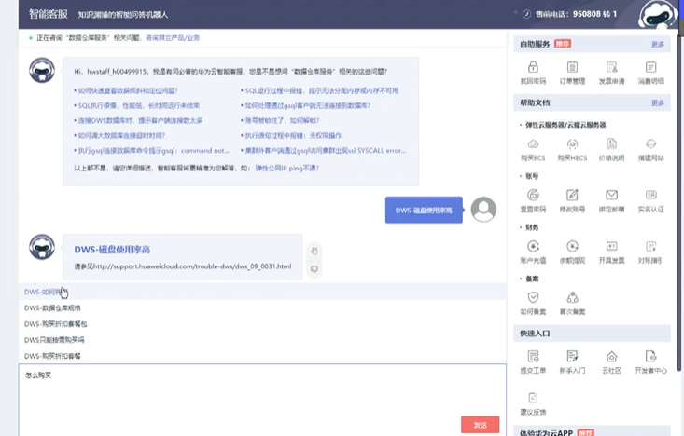Open the 搭建网站 icon
Screen dimensions: 684x436
tap(650, 144)
